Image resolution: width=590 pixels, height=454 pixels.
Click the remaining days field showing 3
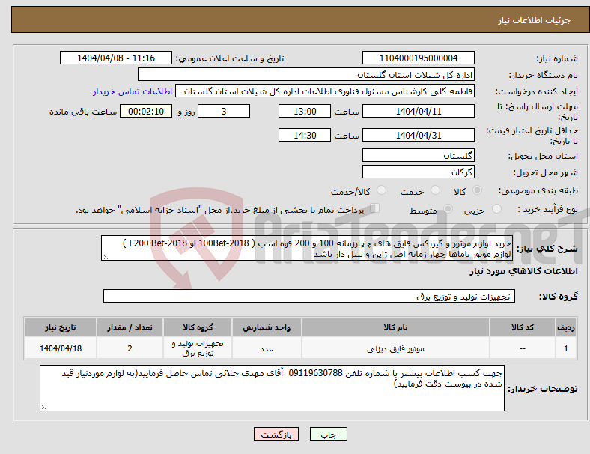pyautogui.click(x=224, y=111)
